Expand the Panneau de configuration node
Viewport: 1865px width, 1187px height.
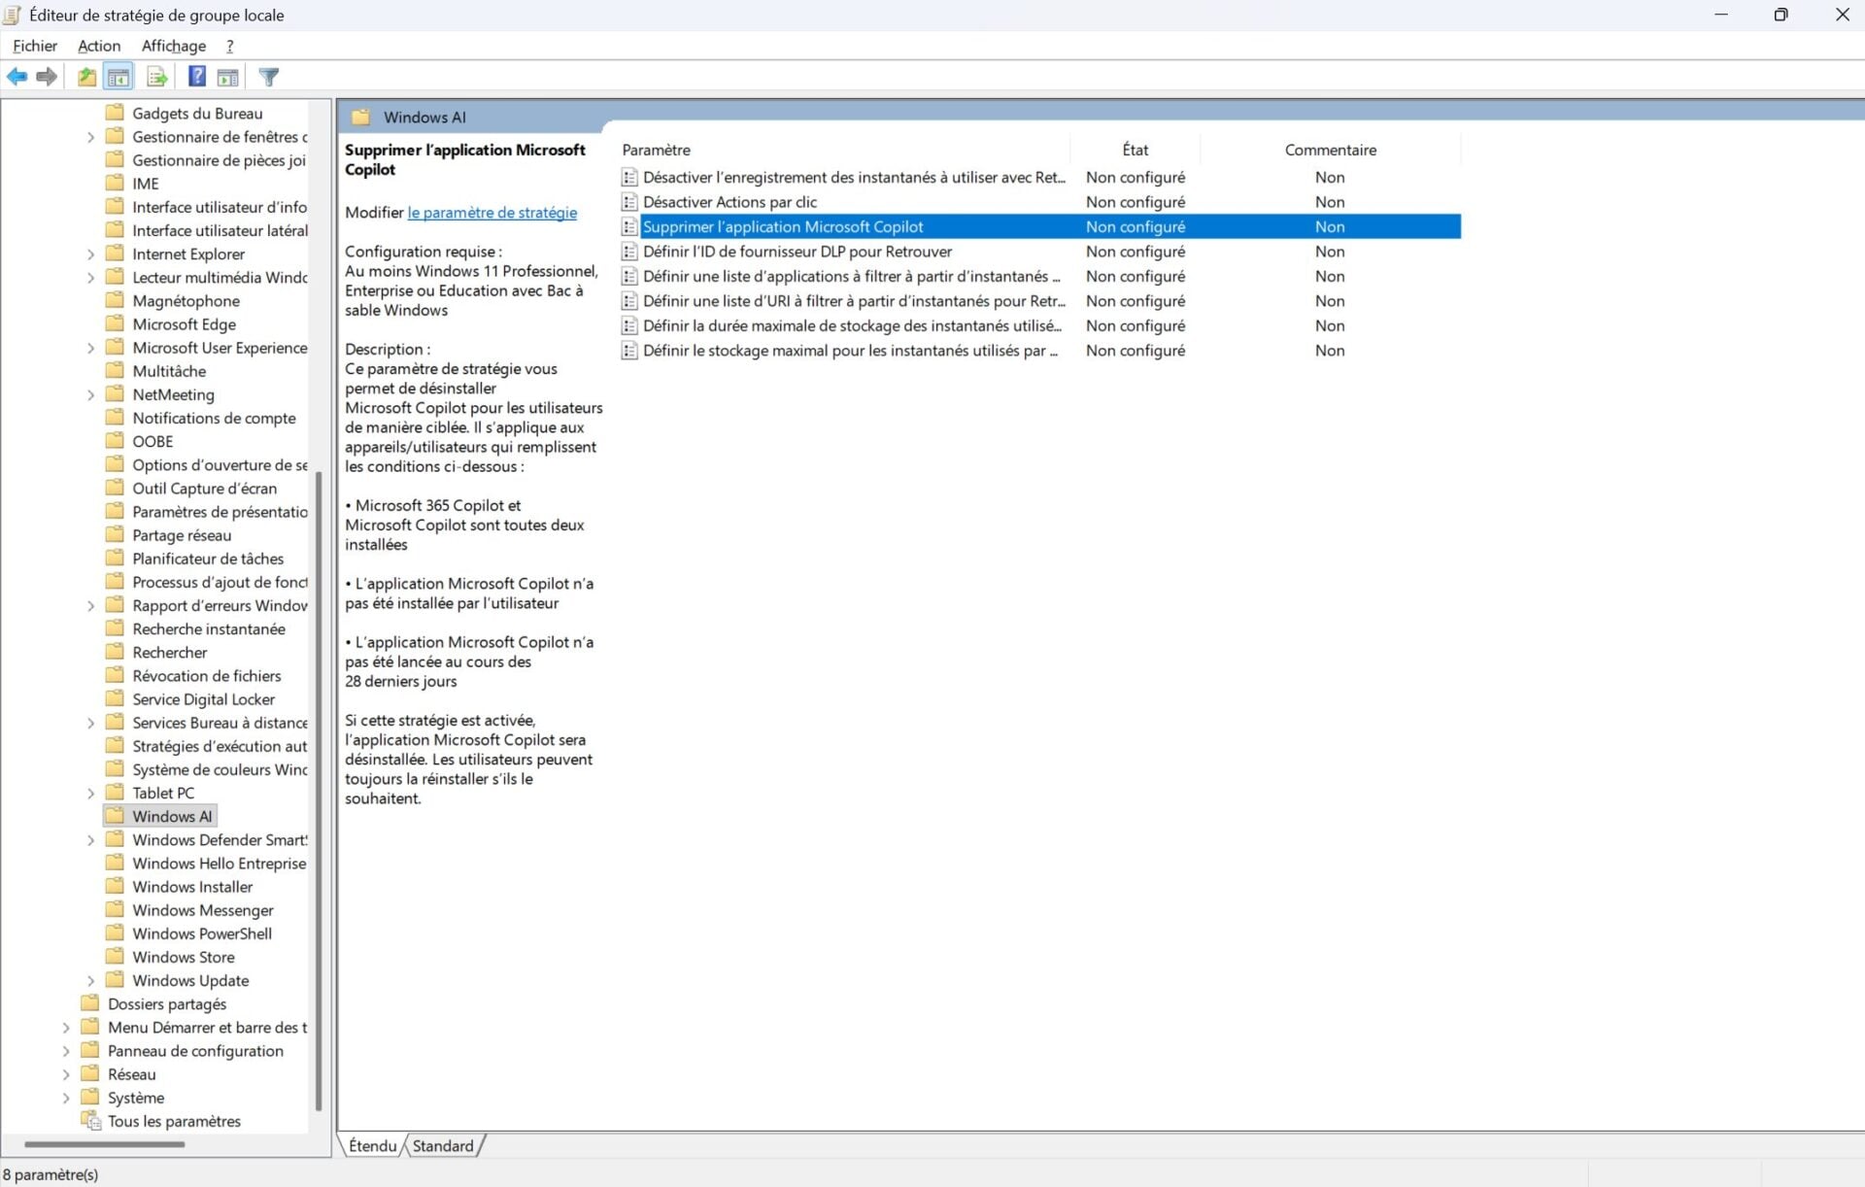[66, 1051]
